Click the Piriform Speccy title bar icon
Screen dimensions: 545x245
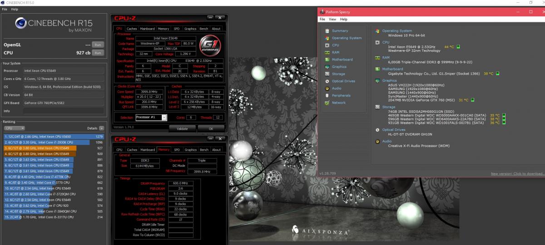tap(322, 11)
